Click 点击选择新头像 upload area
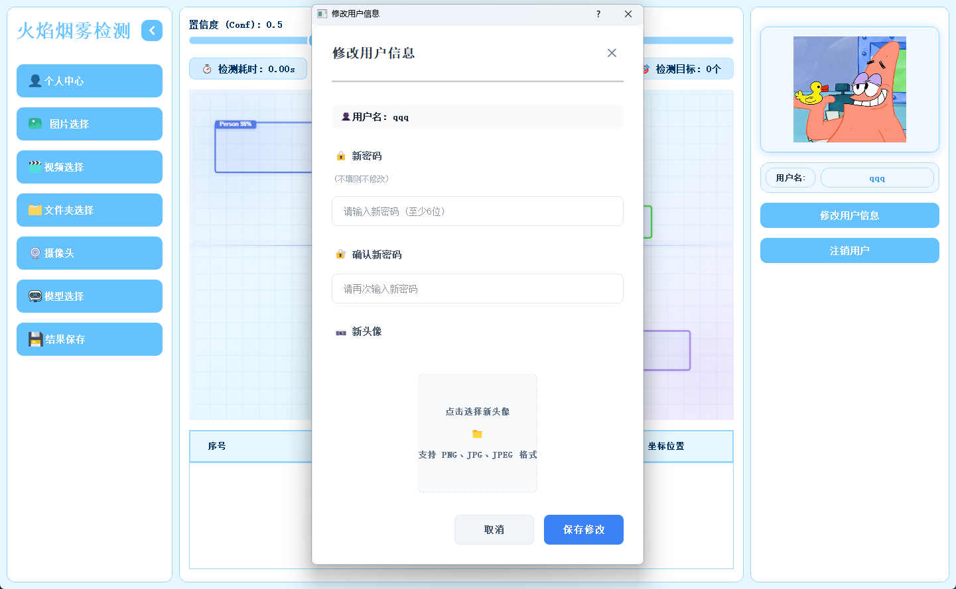The image size is (956, 589). coord(478,433)
